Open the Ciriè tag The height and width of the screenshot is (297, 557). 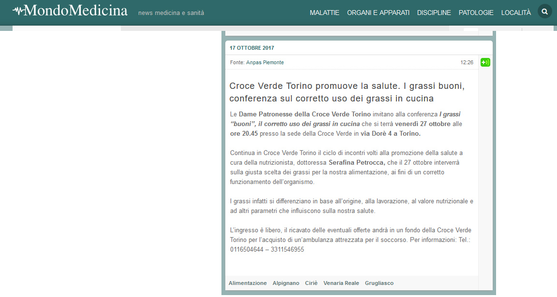(x=311, y=283)
